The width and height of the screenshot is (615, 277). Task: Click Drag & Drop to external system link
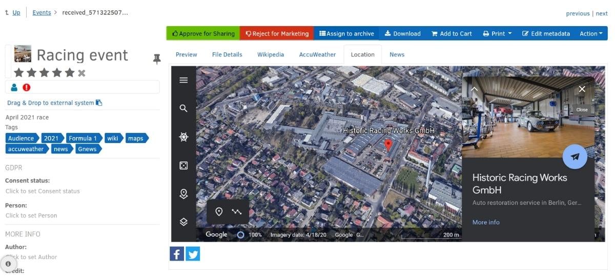(55, 103)
